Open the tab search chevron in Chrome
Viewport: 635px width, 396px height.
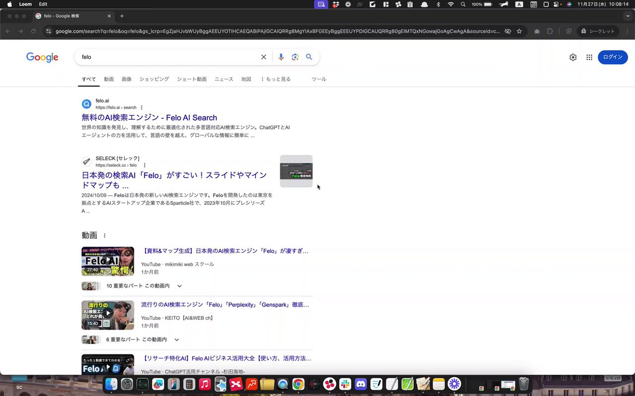click(628, 16)
